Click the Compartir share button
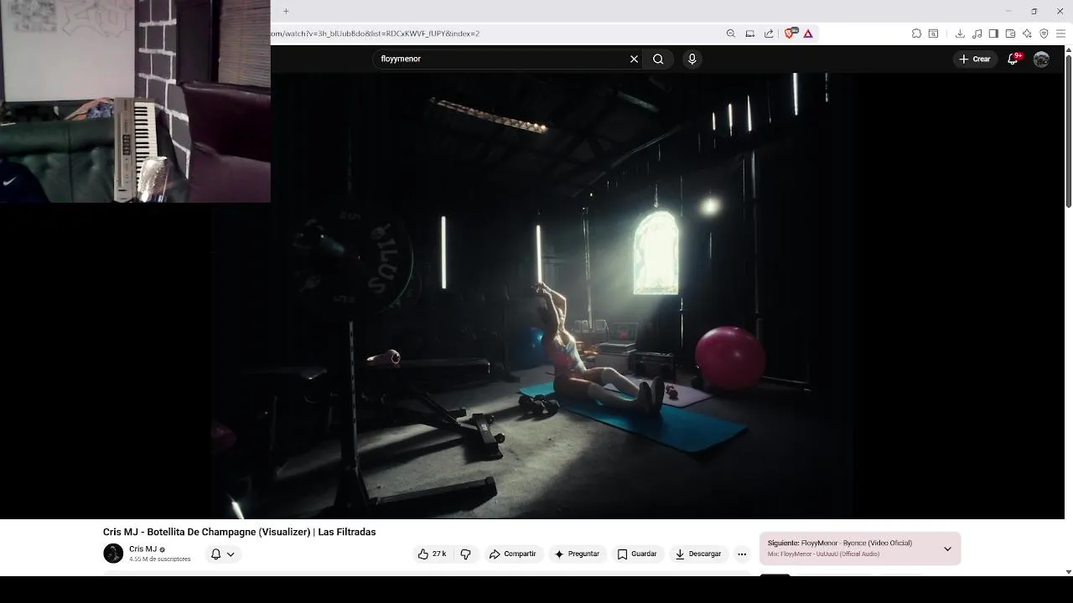The width and height of the screenshot is (1073, 603). [512, 554]
